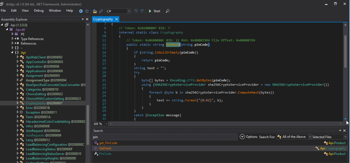Click the AssignmentType enum icon
This screenshot has height=163, width=350.
22,80
